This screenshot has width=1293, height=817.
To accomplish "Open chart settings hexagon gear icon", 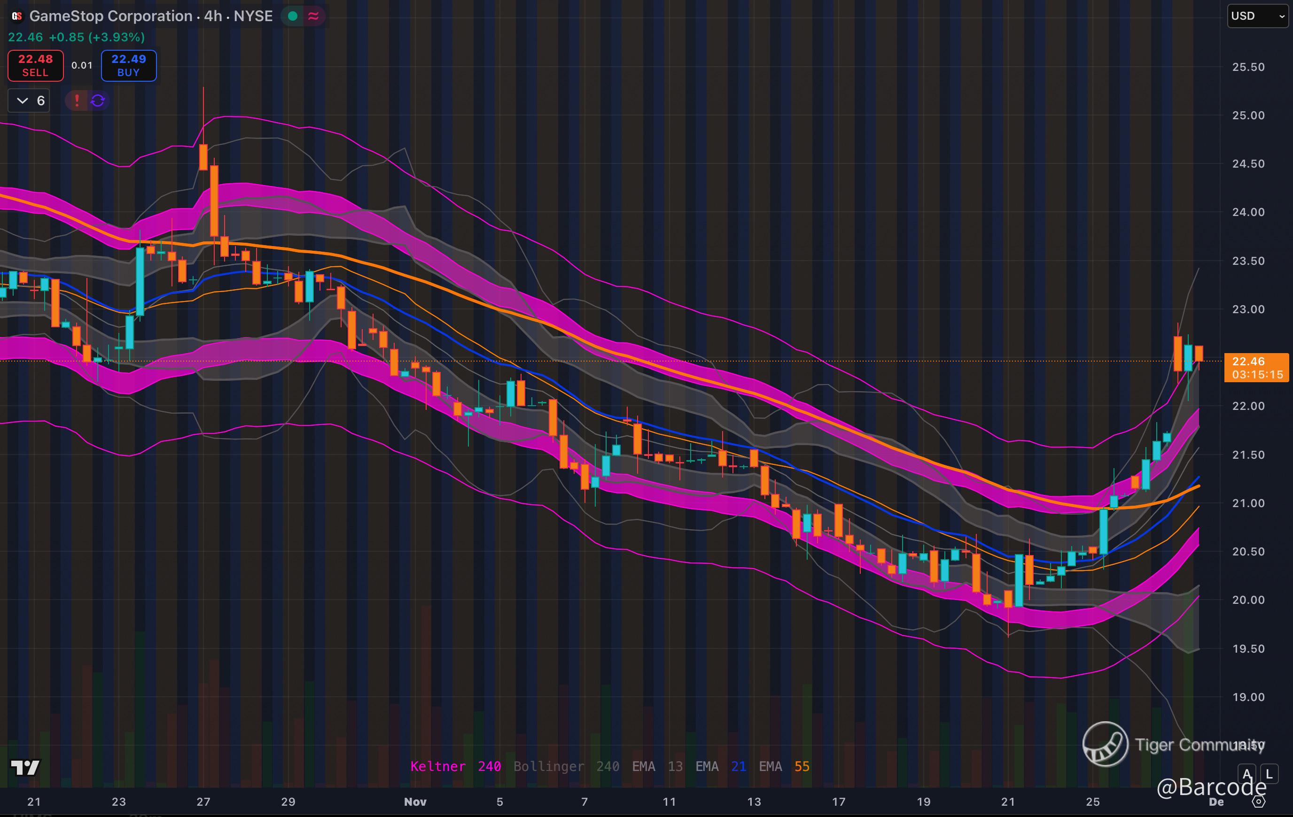I will click(x=1259, y=802).
